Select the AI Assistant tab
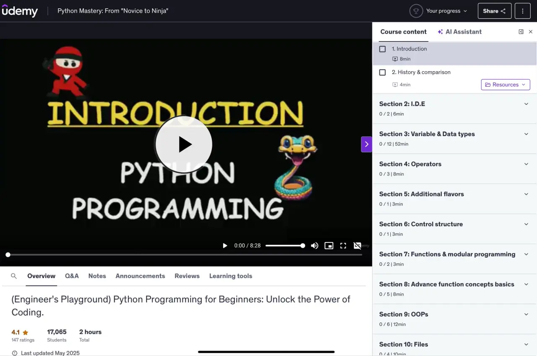This screenshot has height=356, width=537. 460,32
